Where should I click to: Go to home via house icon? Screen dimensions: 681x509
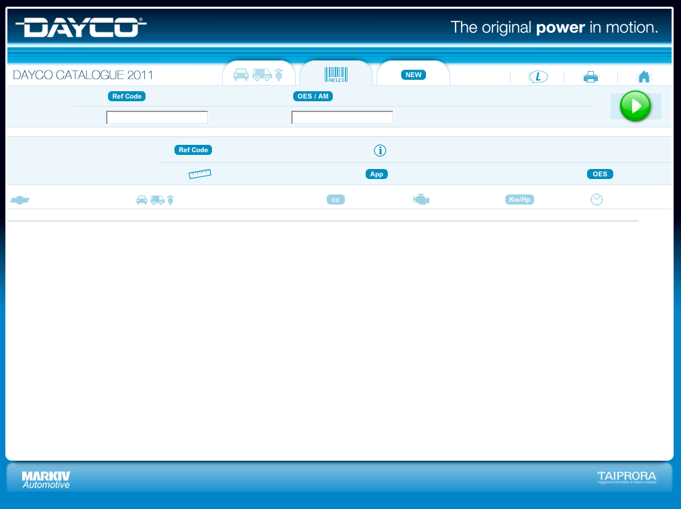[x=644, y=77]
